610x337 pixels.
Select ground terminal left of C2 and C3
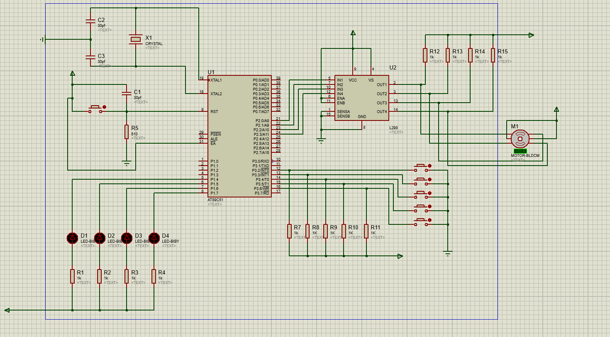point(42,39)
